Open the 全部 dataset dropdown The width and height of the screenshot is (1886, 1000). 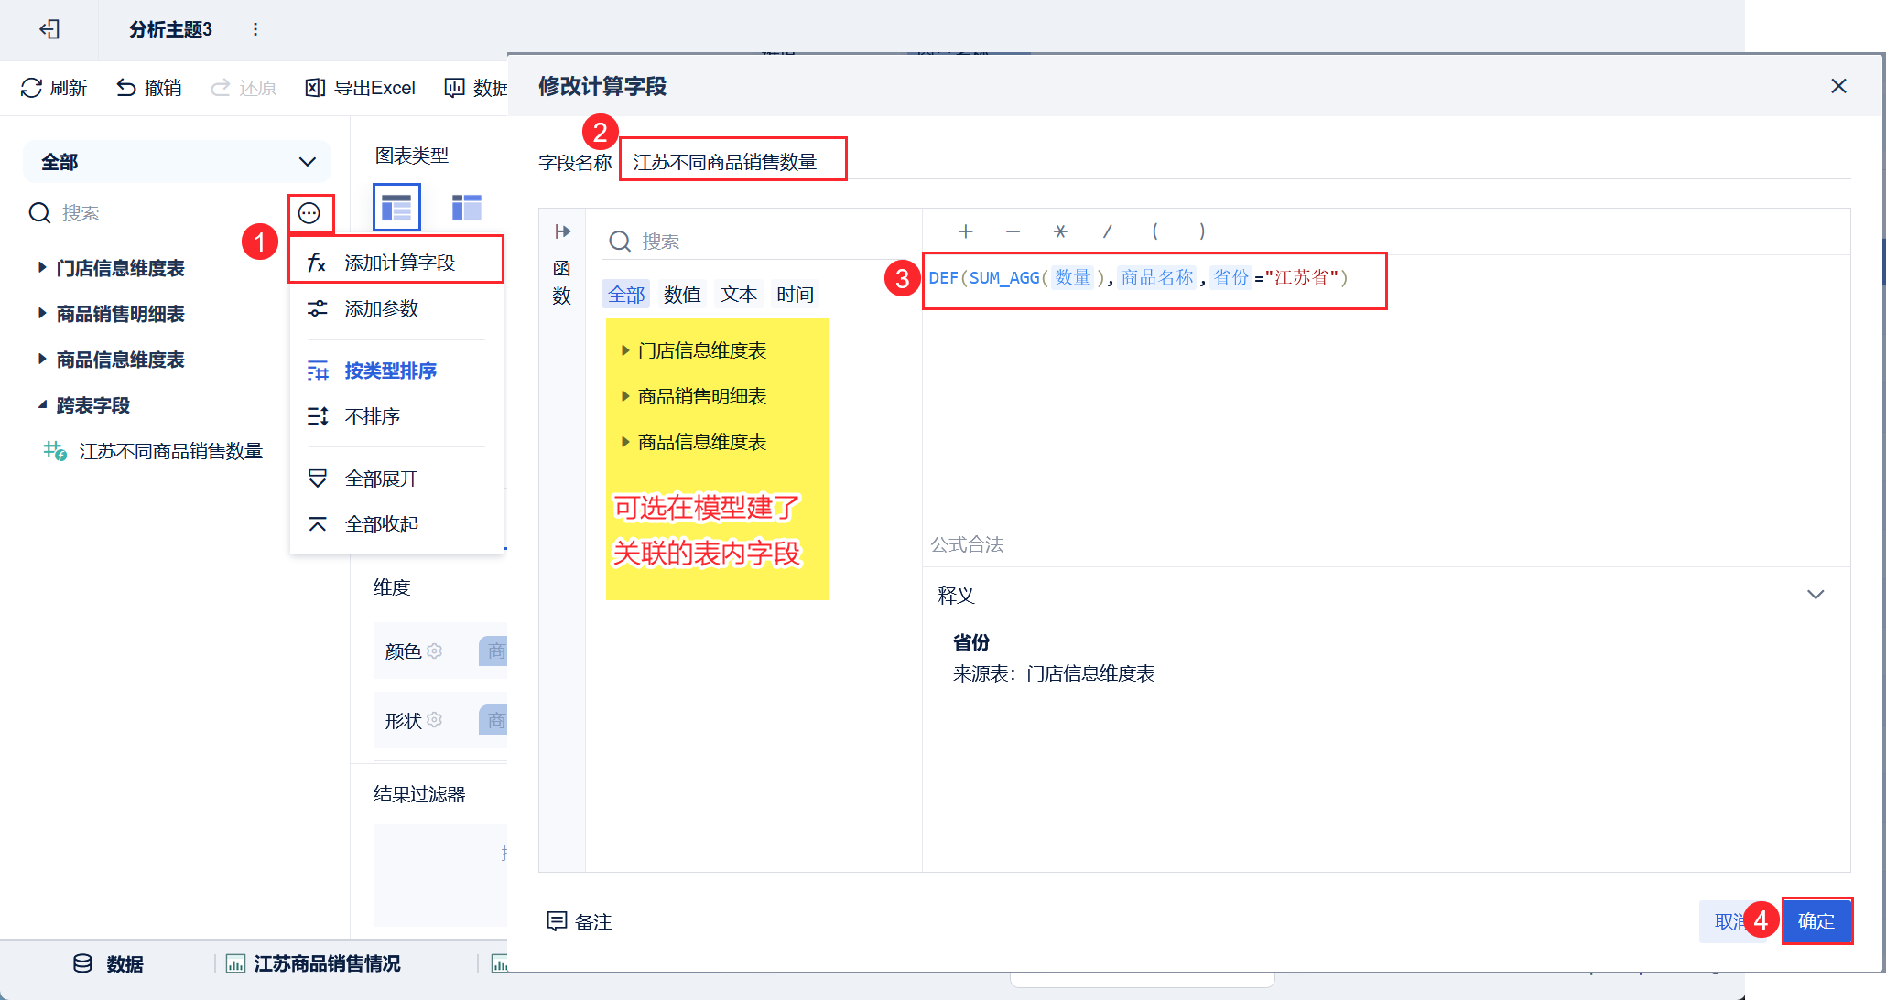177,162
